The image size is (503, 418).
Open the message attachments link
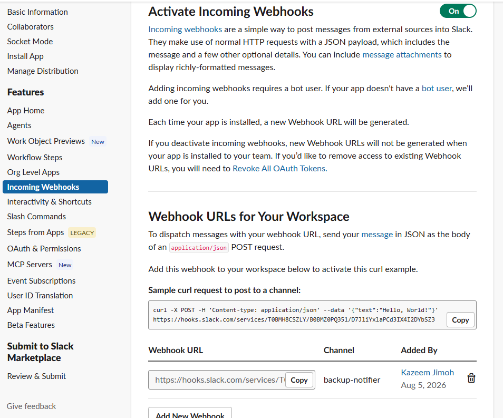coord(402,54)
